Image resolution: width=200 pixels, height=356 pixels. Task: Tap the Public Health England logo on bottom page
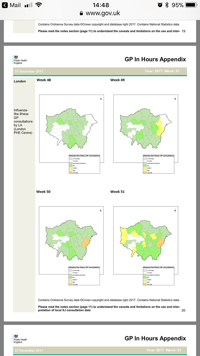(x=20, y=339)
